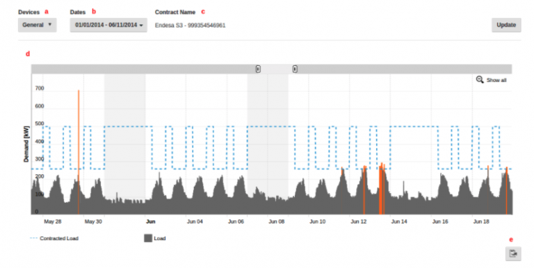Image resolution: width=534 pixels, height=268 pixels.
Task: Click the bold Jun axis label
Action: (x=150, y=221)
